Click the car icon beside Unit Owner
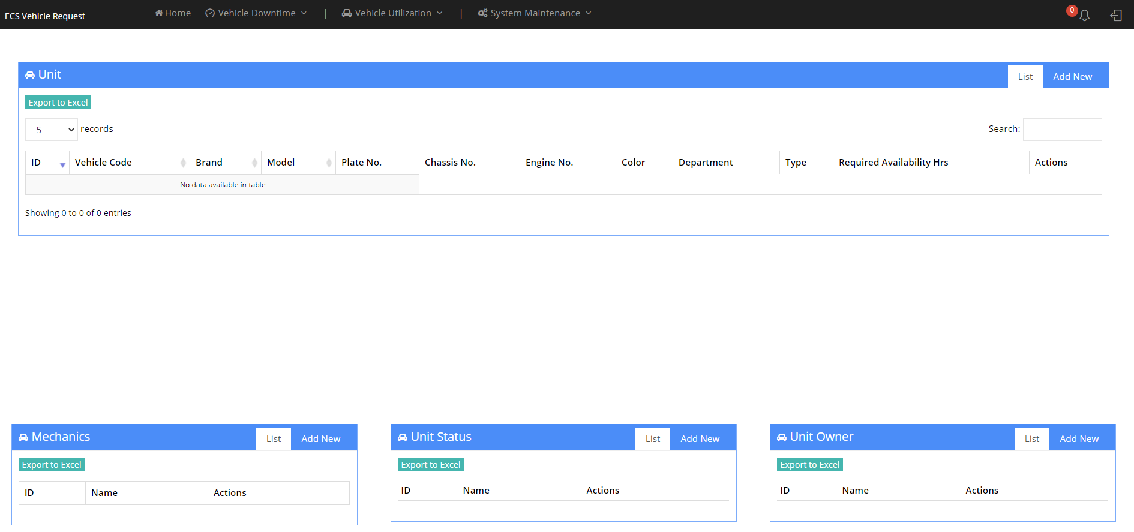 coord(782,438)
